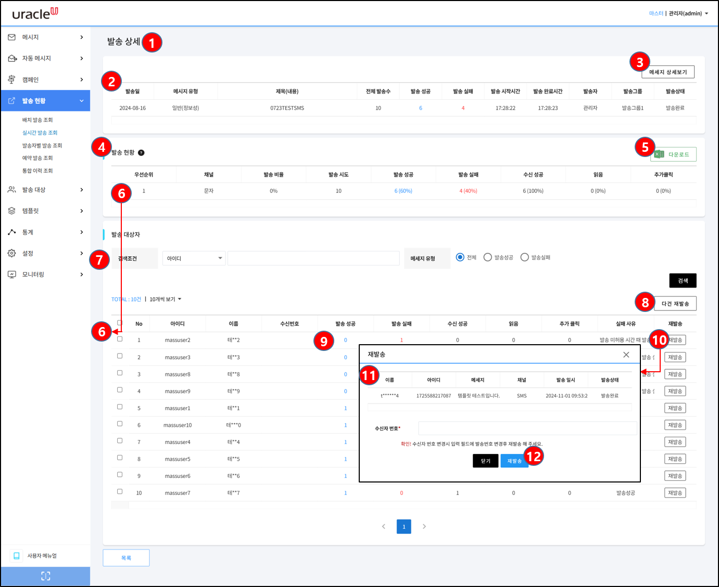The image size is (719, 587).
Task: Click the help question mark beside 발송 현황
Action: [141, 153]
